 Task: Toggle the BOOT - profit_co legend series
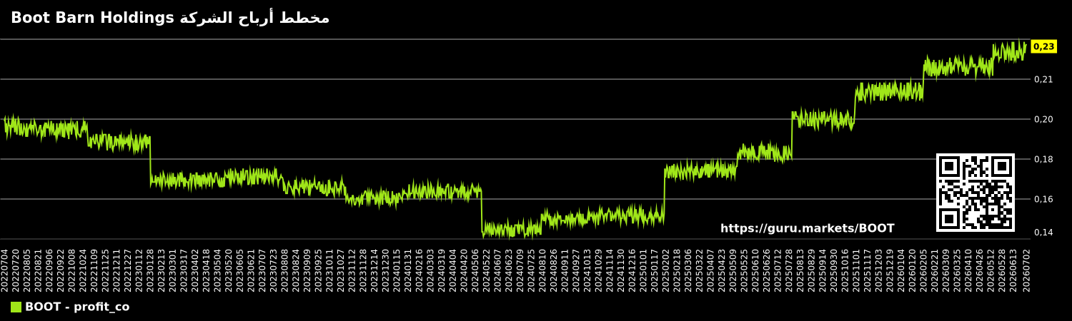coord(70,307)
